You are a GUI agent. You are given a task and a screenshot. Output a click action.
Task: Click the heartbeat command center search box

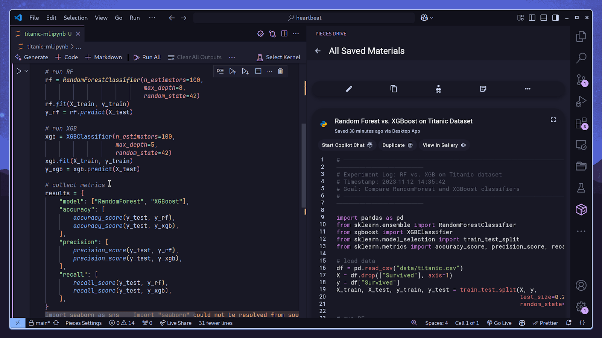coord(304,18)
